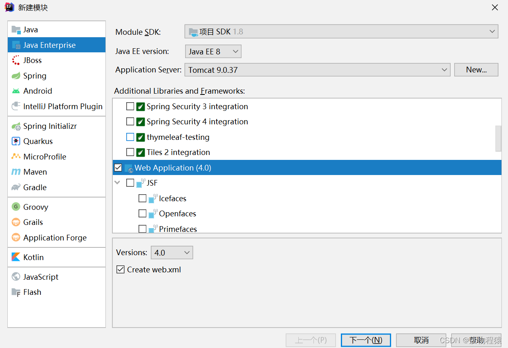Open the Module SDK dropdown
508x348 pixels.
pos(341,31)
